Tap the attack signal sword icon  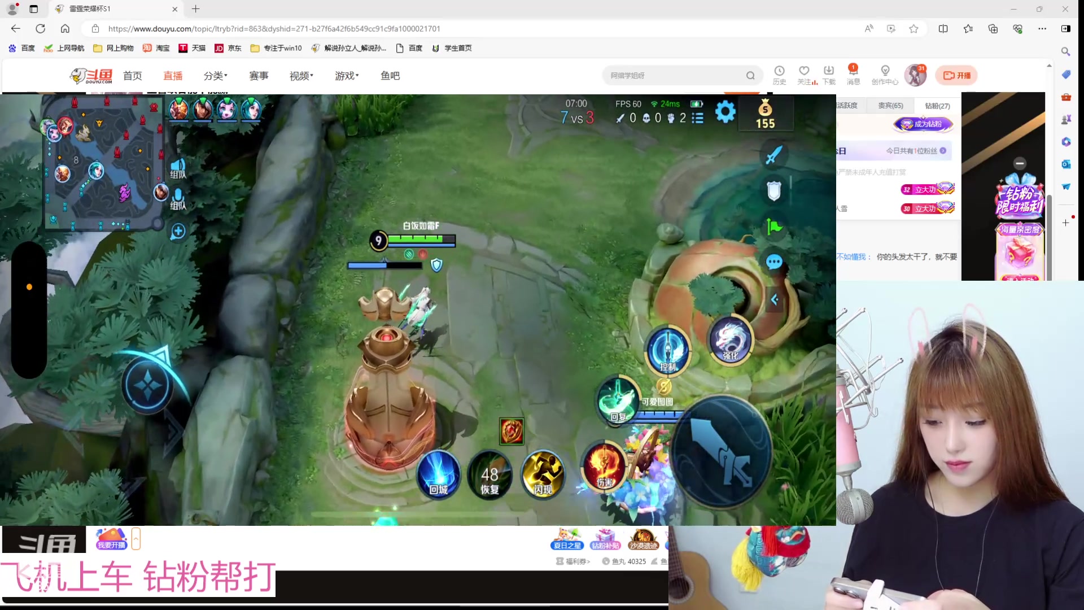(773, 154)
